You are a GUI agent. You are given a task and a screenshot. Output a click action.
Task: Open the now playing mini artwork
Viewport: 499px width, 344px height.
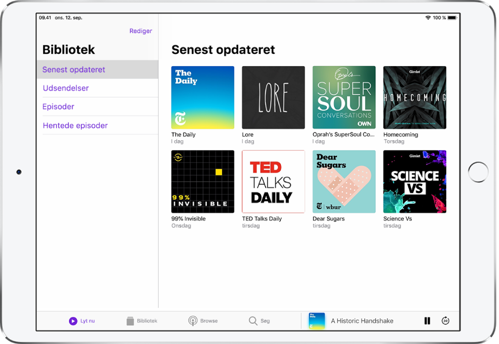(x=317, y=321)
